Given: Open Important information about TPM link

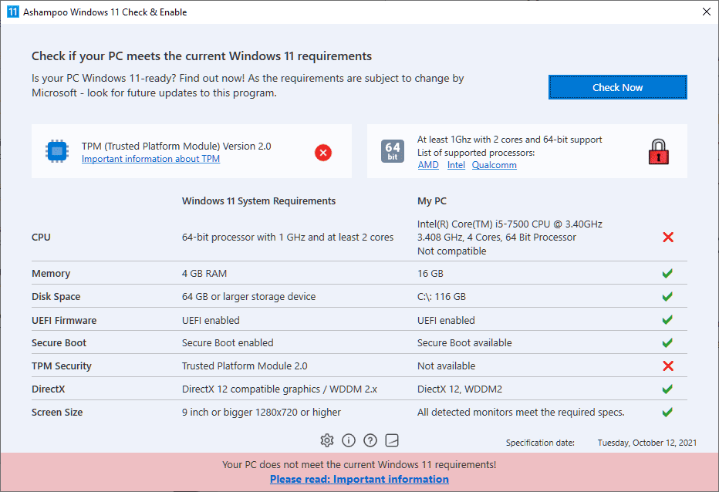Looking at the screenshot, I should tap(150, 158).
